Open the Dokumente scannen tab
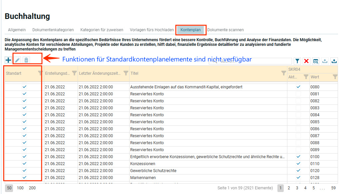This screenshot has height=194, width=341. click(x=225, y=30)
